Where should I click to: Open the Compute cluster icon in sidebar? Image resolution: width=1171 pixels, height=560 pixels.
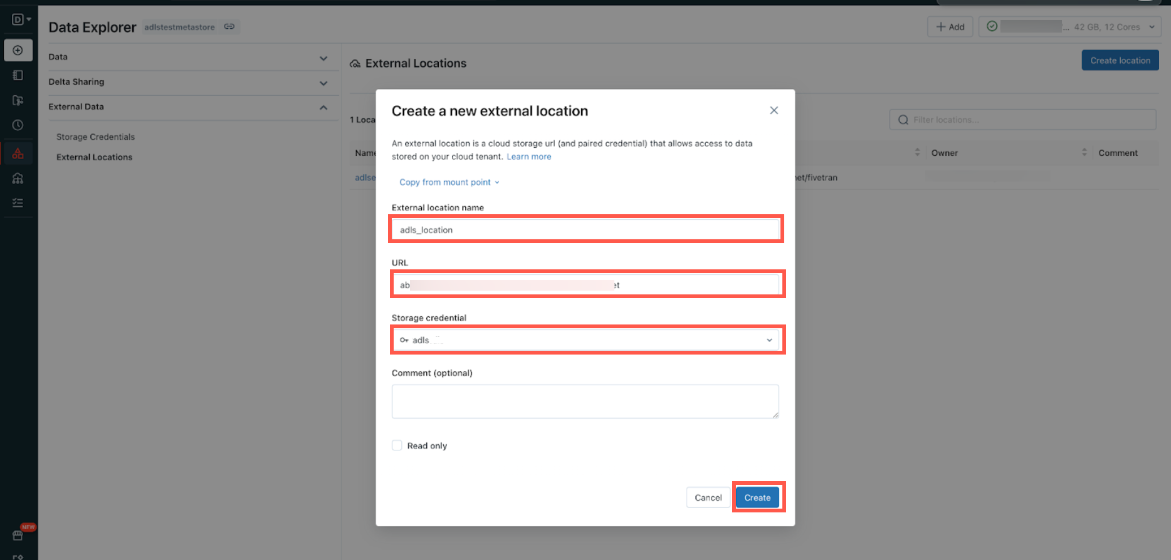(18, 179)
